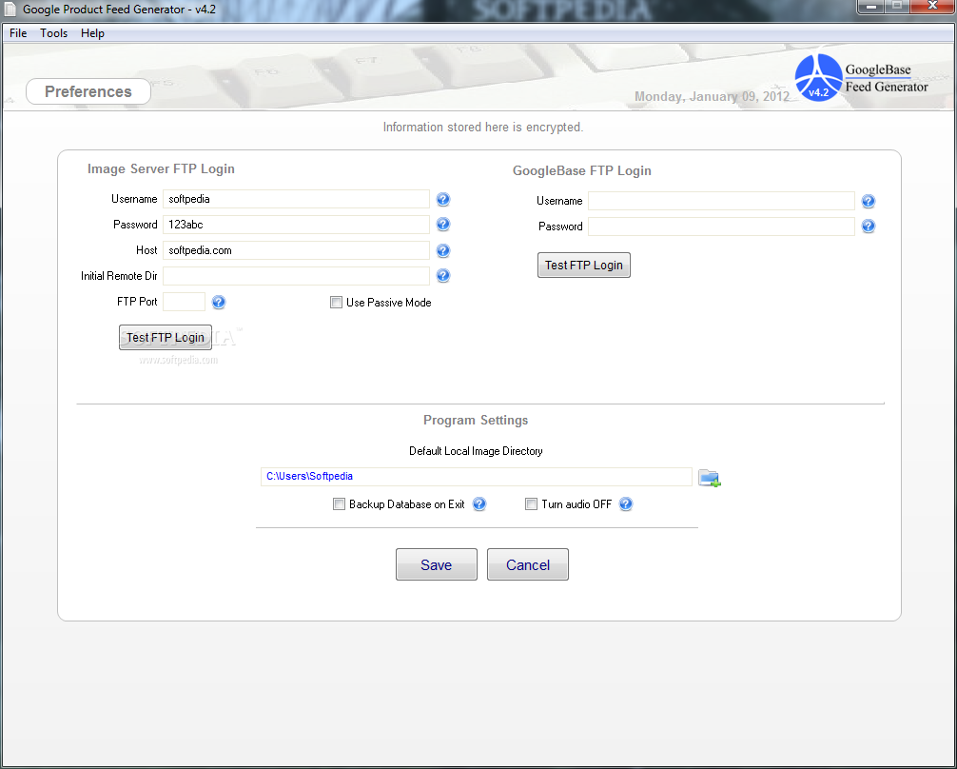
Task: Open help for Backup Database on Exit
Action: click(x=479, y=503)
